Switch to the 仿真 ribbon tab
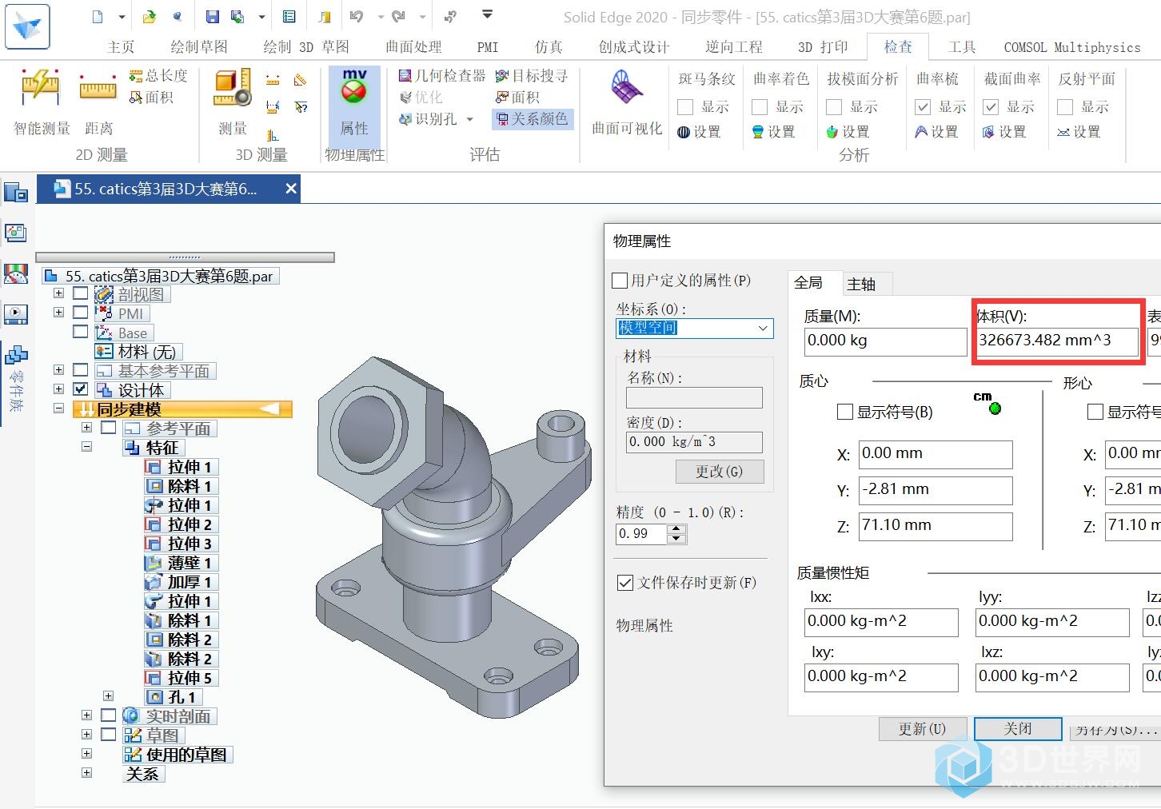1161x809 pixels. tap(549, 47)
